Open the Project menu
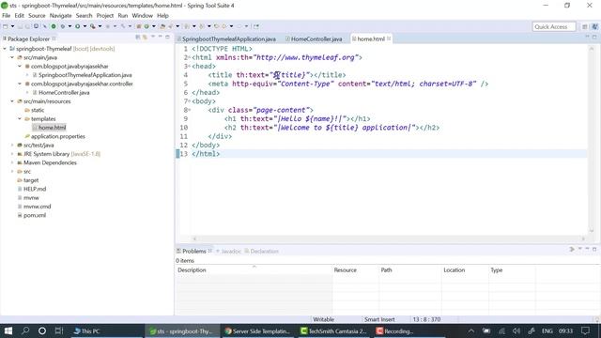 105,16
